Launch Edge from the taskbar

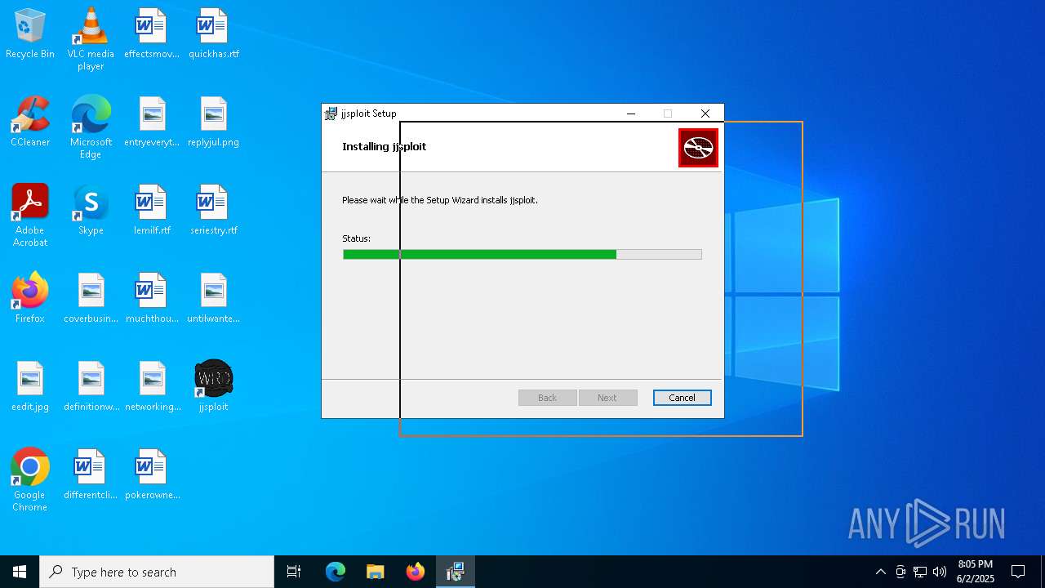[336, 572]
